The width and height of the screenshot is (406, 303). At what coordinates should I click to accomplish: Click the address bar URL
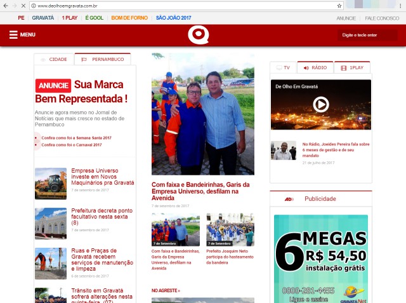tap(67, 6)
